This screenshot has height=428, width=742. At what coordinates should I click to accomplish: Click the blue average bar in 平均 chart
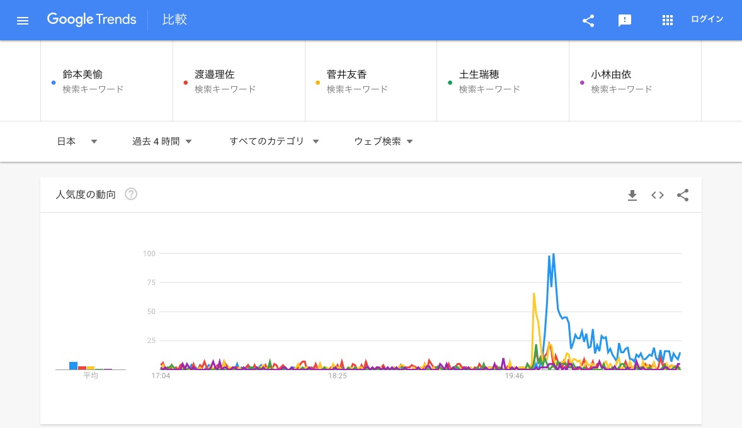[73, 366]
